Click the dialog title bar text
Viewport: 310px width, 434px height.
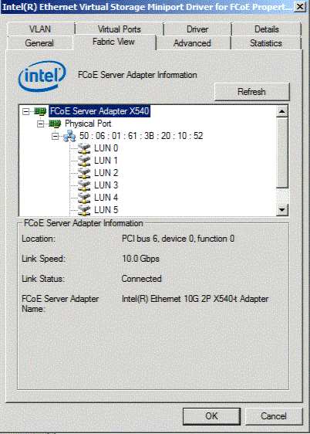coord(147,7)
